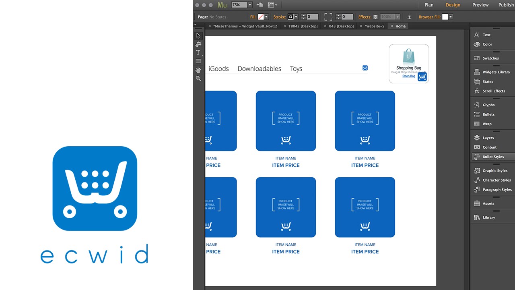Click the Effects label link

tap(365, 17)
